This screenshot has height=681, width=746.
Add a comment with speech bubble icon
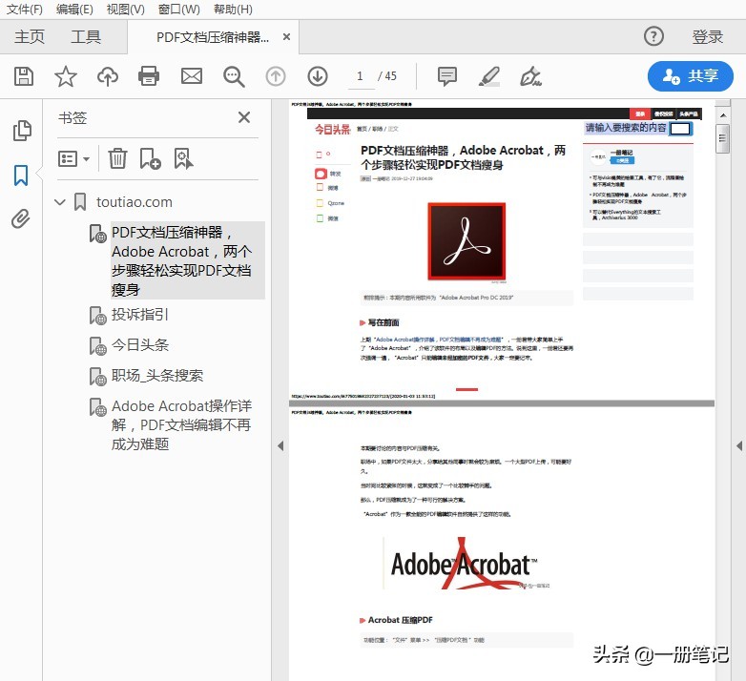pyautogui.click(x=447, y=76)
